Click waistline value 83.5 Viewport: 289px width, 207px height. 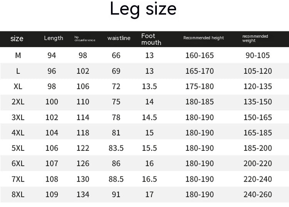116,148
